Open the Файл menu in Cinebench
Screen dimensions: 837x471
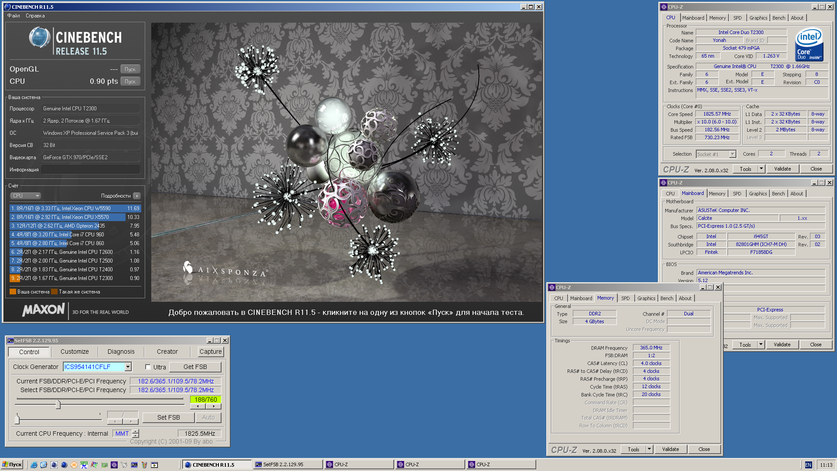pos(14,16)
